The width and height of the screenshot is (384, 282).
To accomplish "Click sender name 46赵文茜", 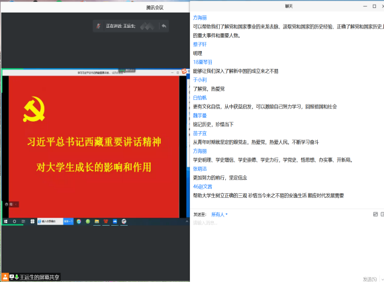I will pos(203,187).
